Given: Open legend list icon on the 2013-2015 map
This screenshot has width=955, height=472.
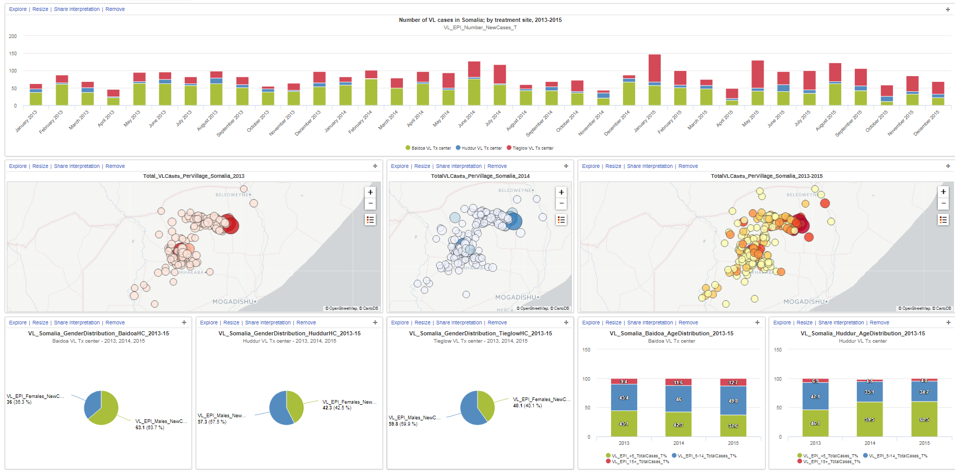Looking at the screenshot, I should 943,220.
